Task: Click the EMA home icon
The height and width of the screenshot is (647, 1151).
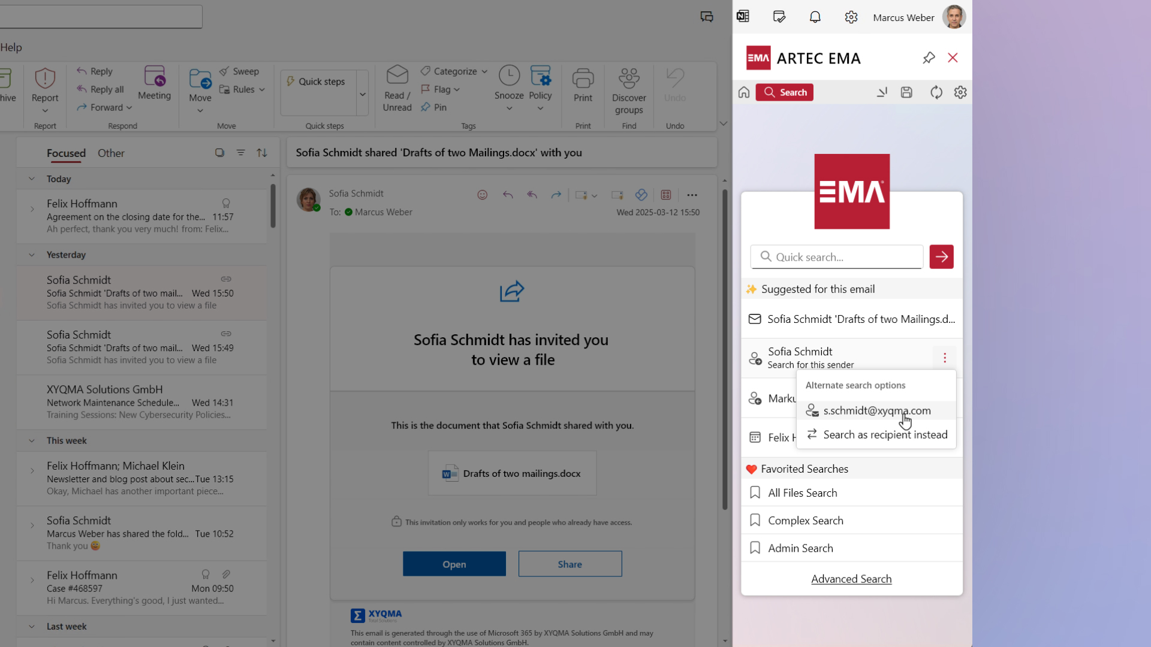Action: pyautogui.click(x=744, y=92)
